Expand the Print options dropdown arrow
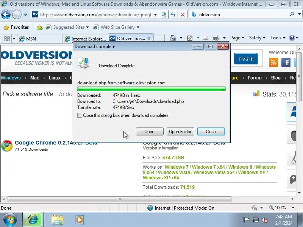The width and height of the screenshot is (303, 227). (x=224, y=38)
